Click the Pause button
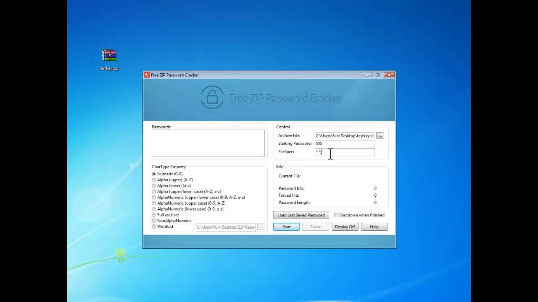This screenshot has height=302, width=538. click(315, 227)
